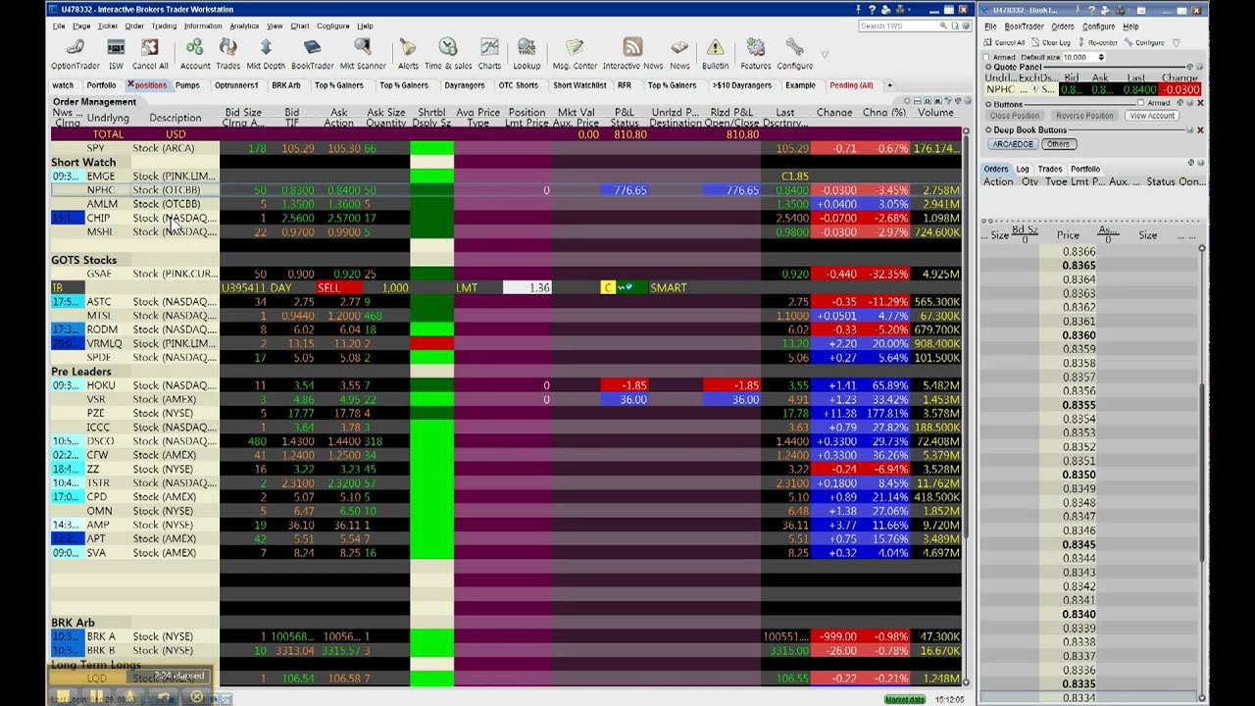
Task: Click the main window Cancel All icon
Action: [x=150, y=54]
